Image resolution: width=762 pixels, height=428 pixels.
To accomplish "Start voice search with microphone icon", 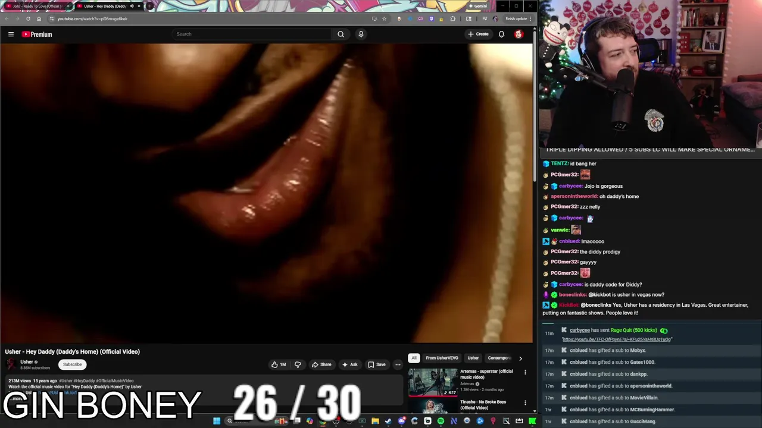I will pyautogui.click(x=361, y=34).
